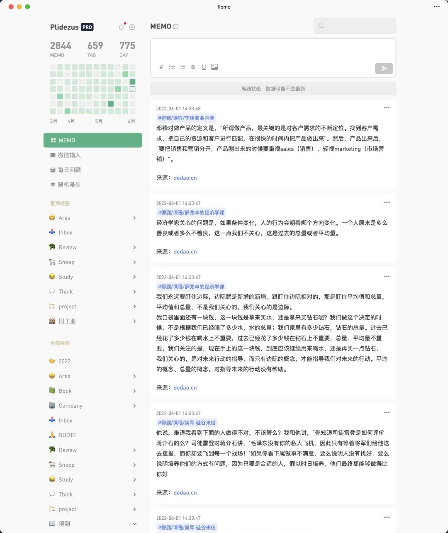Expand the pinned project tag
448x533 pixels.
[134, 307]
